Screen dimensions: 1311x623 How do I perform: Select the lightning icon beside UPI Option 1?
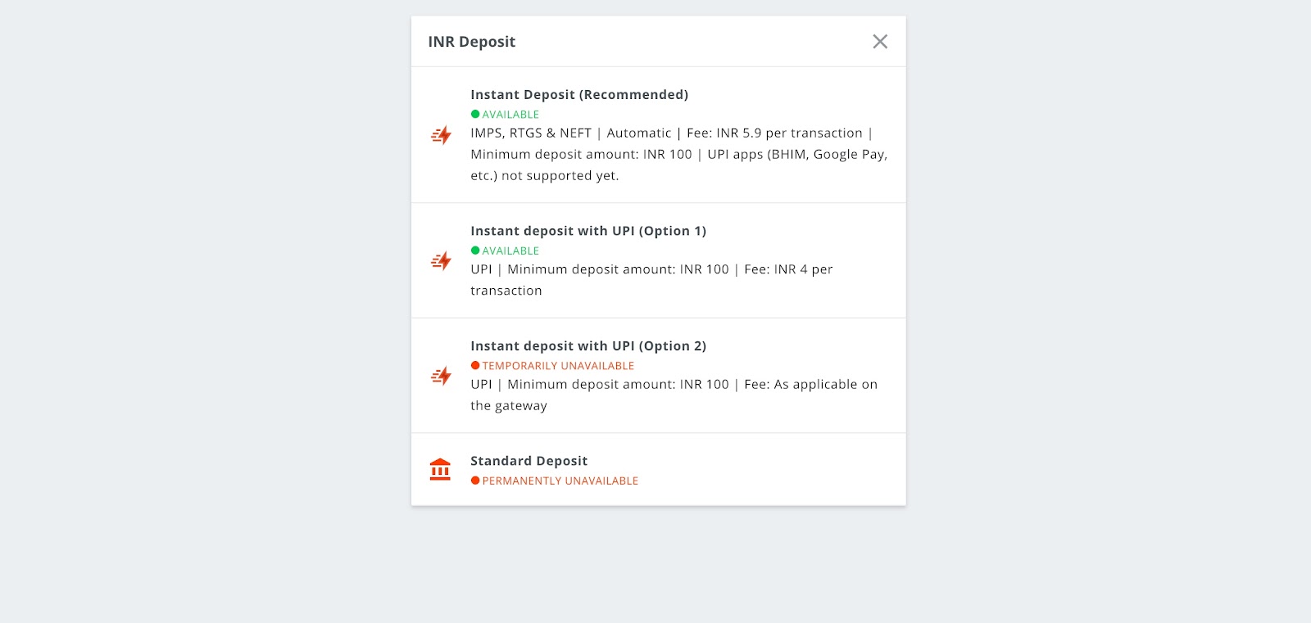pyautogui.click(x=441, y=260)
